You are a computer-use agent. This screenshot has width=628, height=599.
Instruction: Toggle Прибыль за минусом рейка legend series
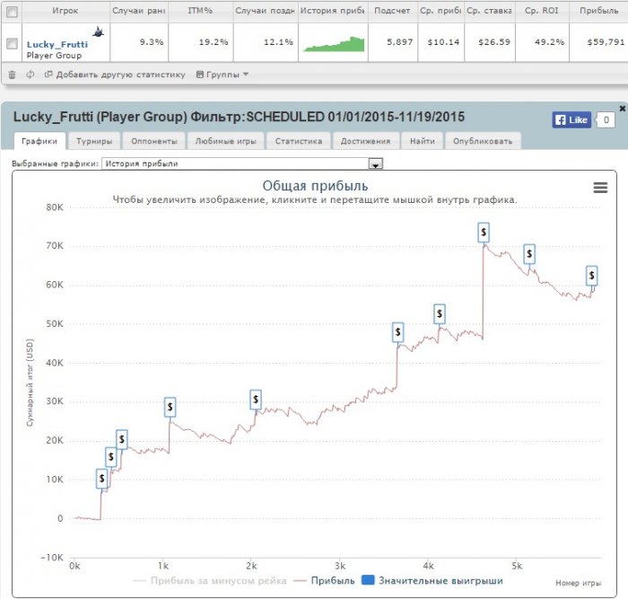coord(211,580)
